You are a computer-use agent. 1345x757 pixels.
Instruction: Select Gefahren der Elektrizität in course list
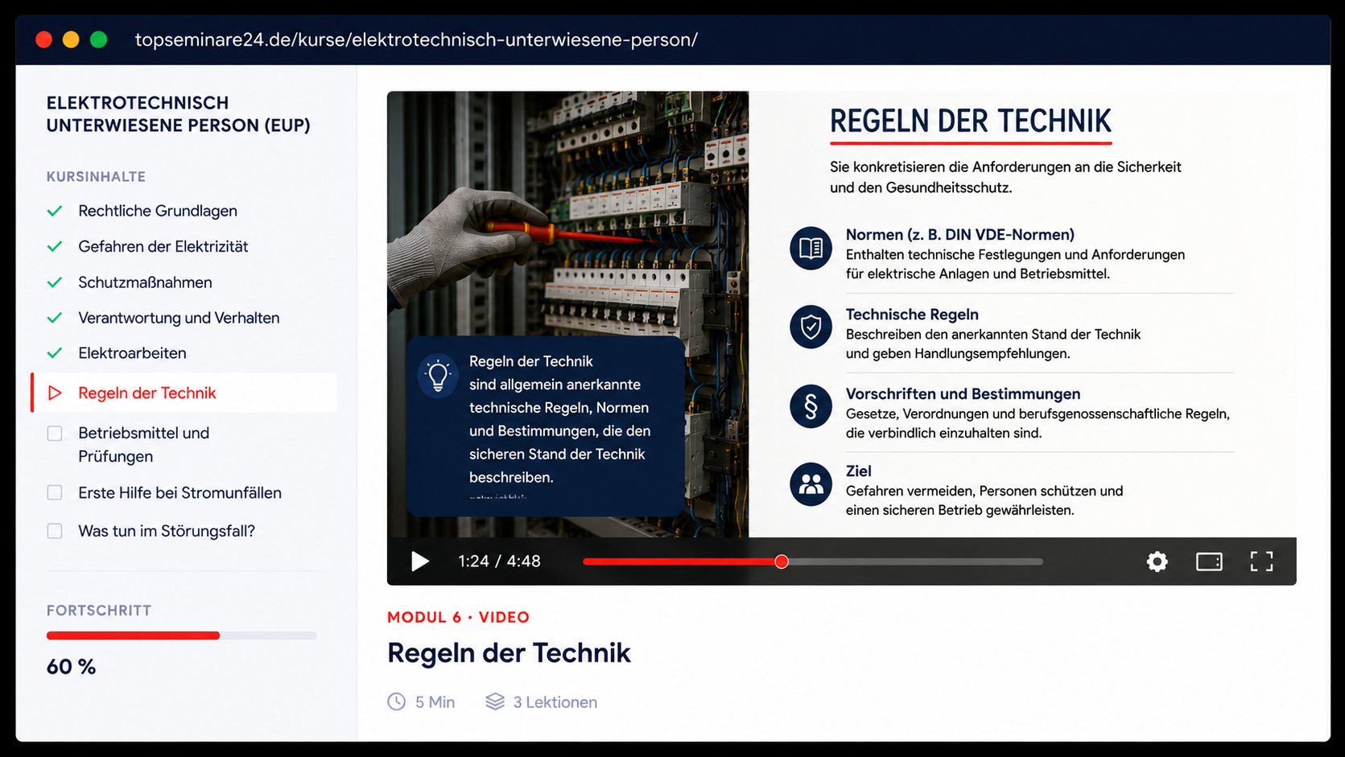point(163,246)
